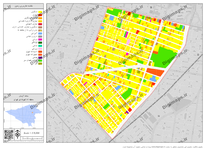This screenshot has height=148, width=206.
Task: Click the فرهنگی legend label
Action: click(x=34, y=42)
